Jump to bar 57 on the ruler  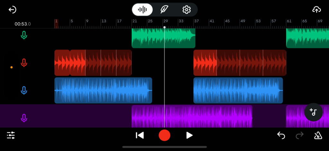tap(274, 21)
